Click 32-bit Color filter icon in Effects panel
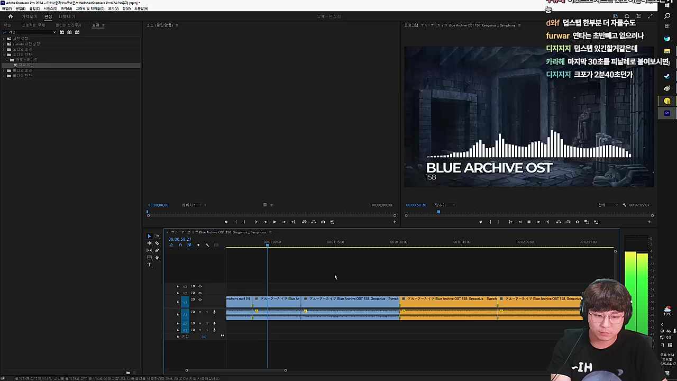 point(69,32)
